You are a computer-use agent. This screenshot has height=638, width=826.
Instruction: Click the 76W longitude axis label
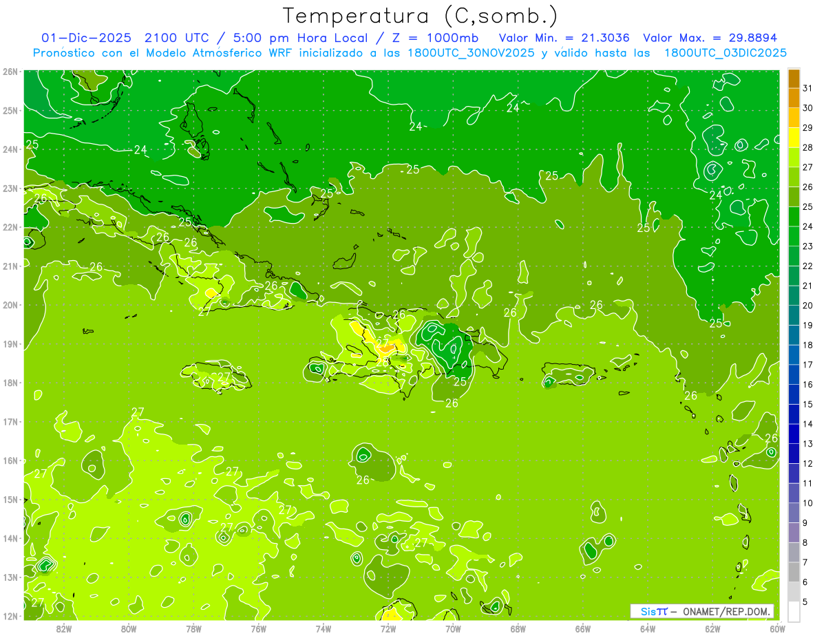pyautogui.click(x=258, y=628)
